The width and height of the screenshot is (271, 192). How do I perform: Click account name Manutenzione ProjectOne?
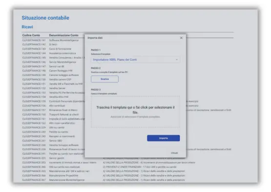63,175
